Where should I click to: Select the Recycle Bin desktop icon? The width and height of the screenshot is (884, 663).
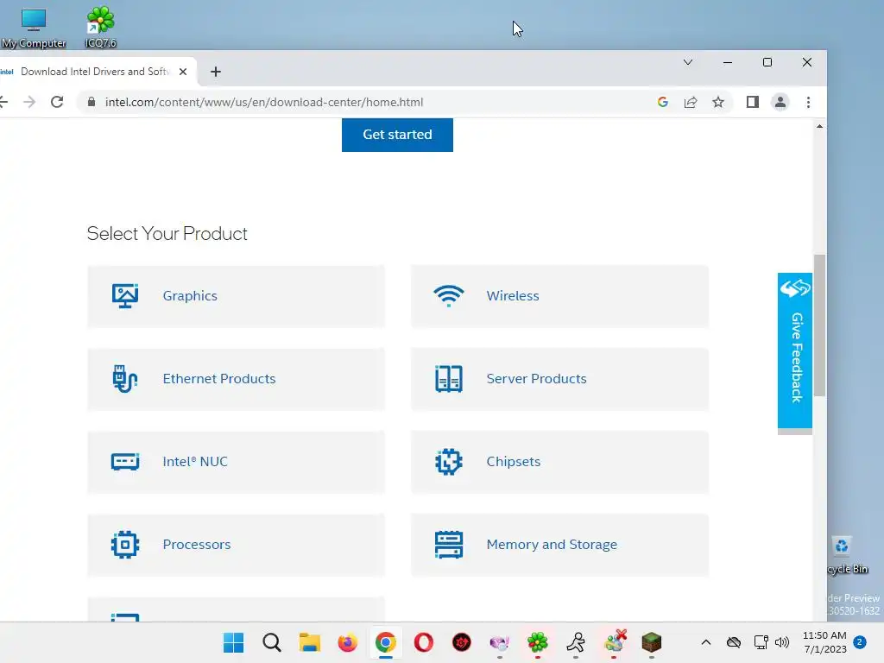(x=848, y=555)
